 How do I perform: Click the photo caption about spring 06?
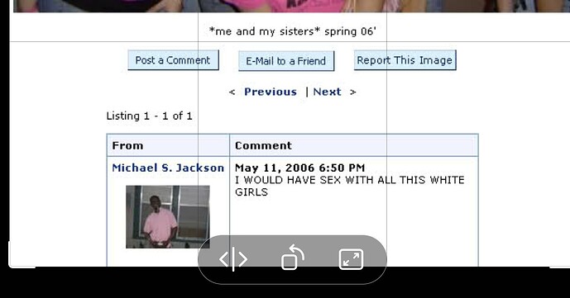[293, 31]
